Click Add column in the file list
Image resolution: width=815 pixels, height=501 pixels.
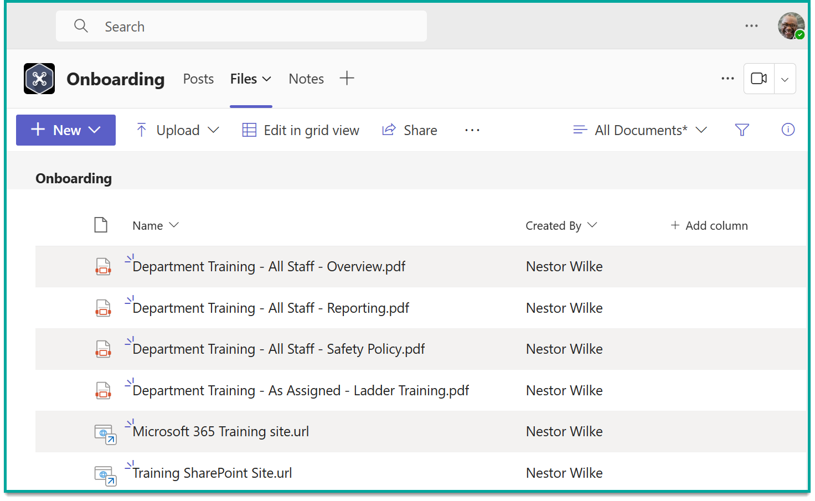(x=709, y=225)
